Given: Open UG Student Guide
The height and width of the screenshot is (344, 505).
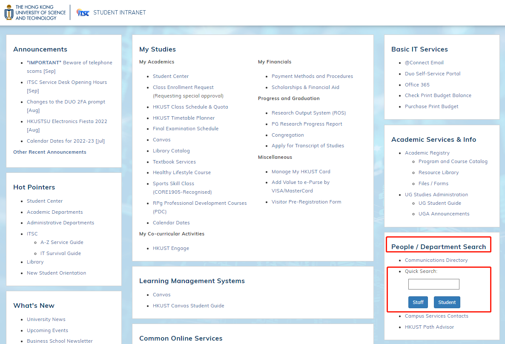Looking at the screenshot, I should pos(439,203).
